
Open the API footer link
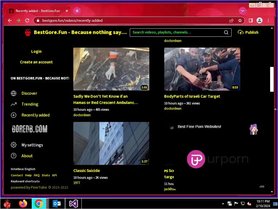click(54, 175)
